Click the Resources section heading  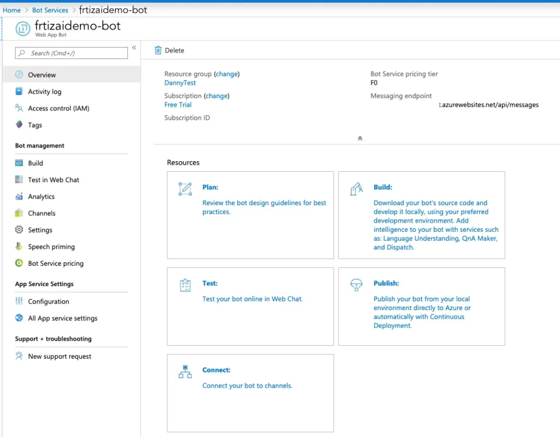[x=183, y=162]
